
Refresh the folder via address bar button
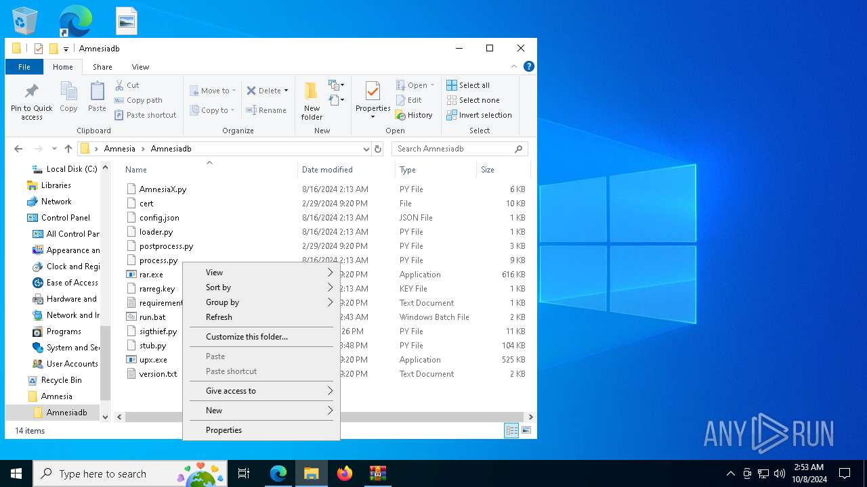coord(378,149)
